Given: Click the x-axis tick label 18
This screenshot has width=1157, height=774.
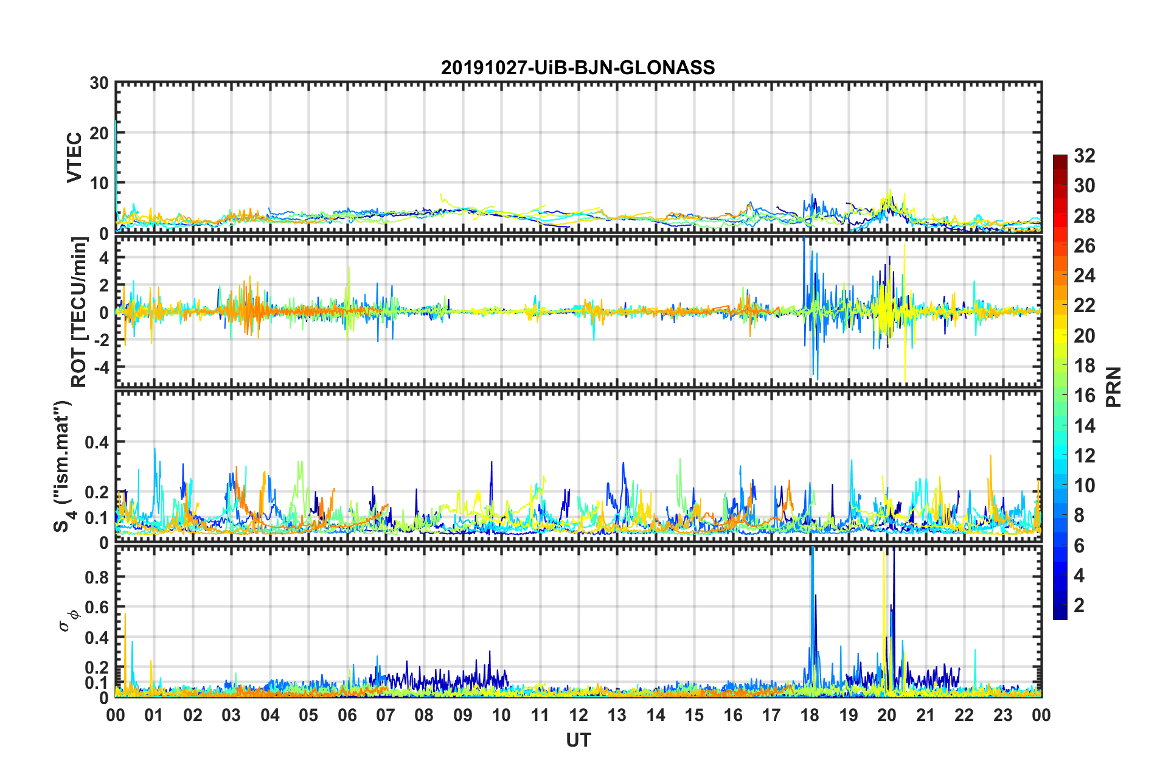Looking at the screenshot, I should click(x=810, y=715).
